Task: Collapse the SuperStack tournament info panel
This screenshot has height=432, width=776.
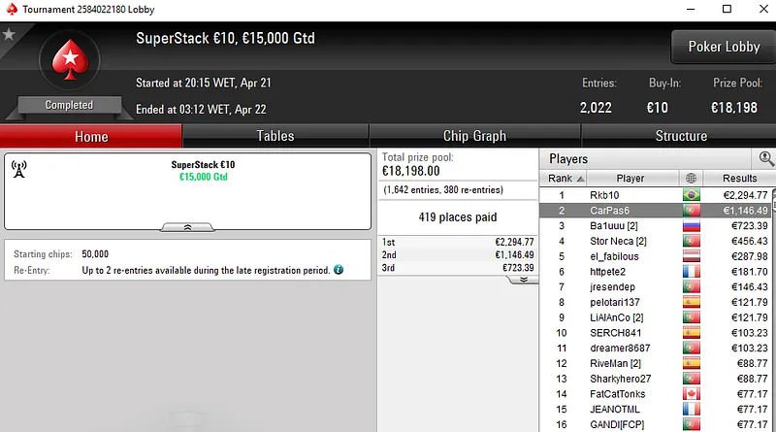Action: pos(187,226)
